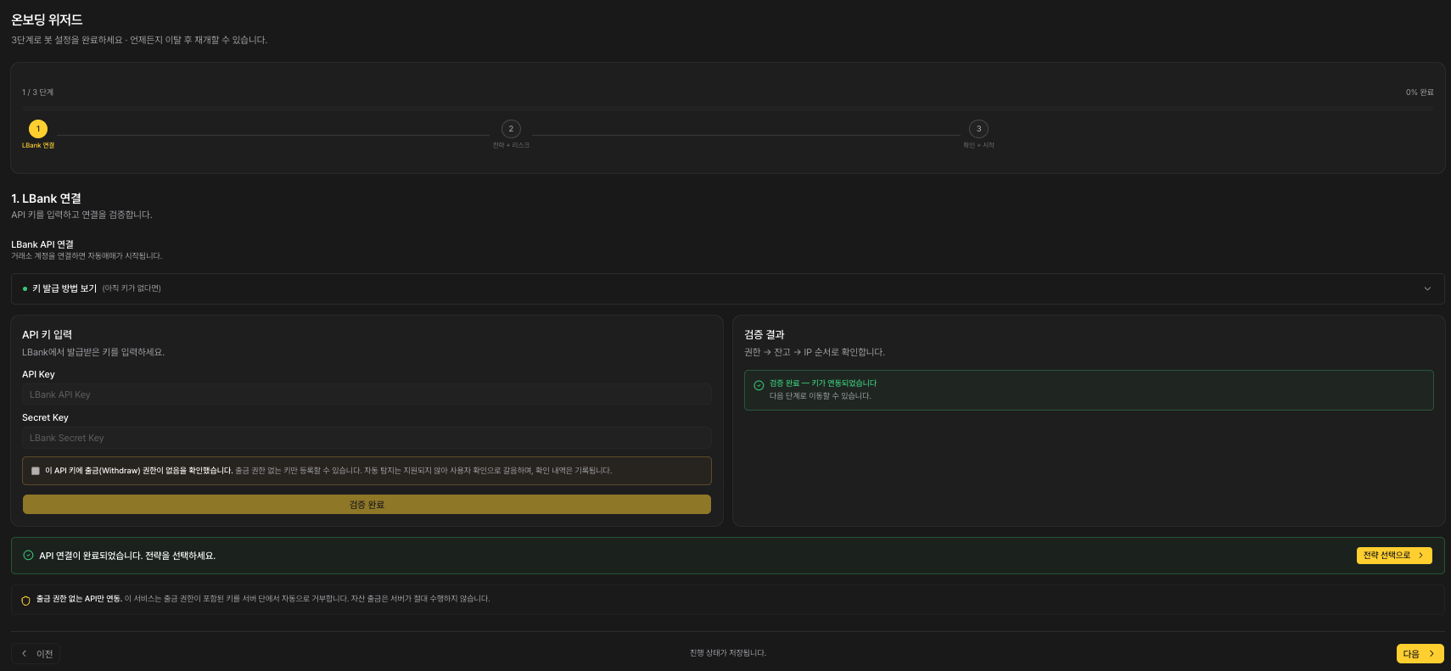Jump to step 3 확인 + 시작 circle

point(978,129)
